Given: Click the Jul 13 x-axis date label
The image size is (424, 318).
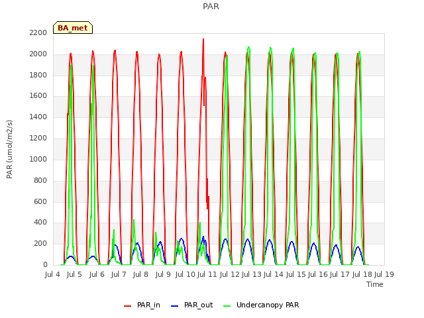Looking at the screenshot, I should [x=251, y=274].
